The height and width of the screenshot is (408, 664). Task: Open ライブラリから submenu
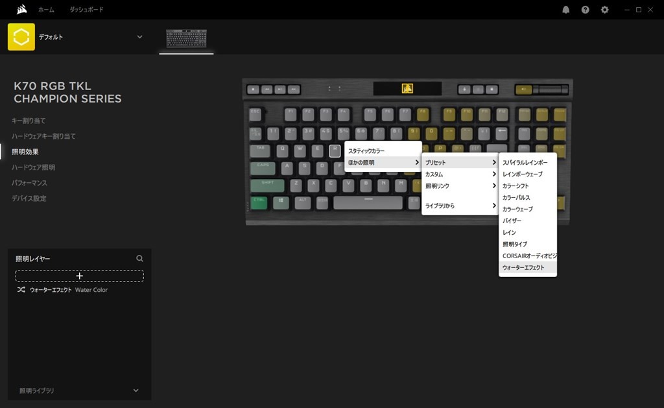click(x=460, y=206)
